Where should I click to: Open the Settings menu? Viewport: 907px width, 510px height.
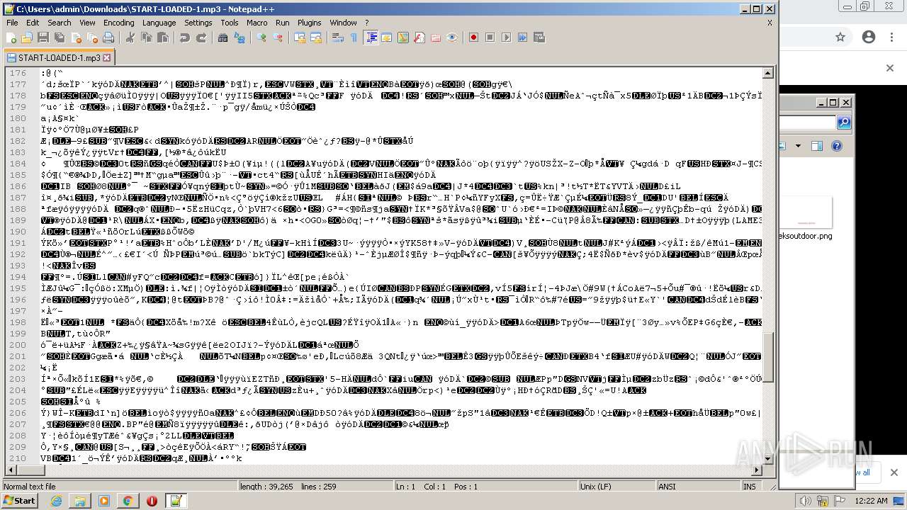pos(198,23)
